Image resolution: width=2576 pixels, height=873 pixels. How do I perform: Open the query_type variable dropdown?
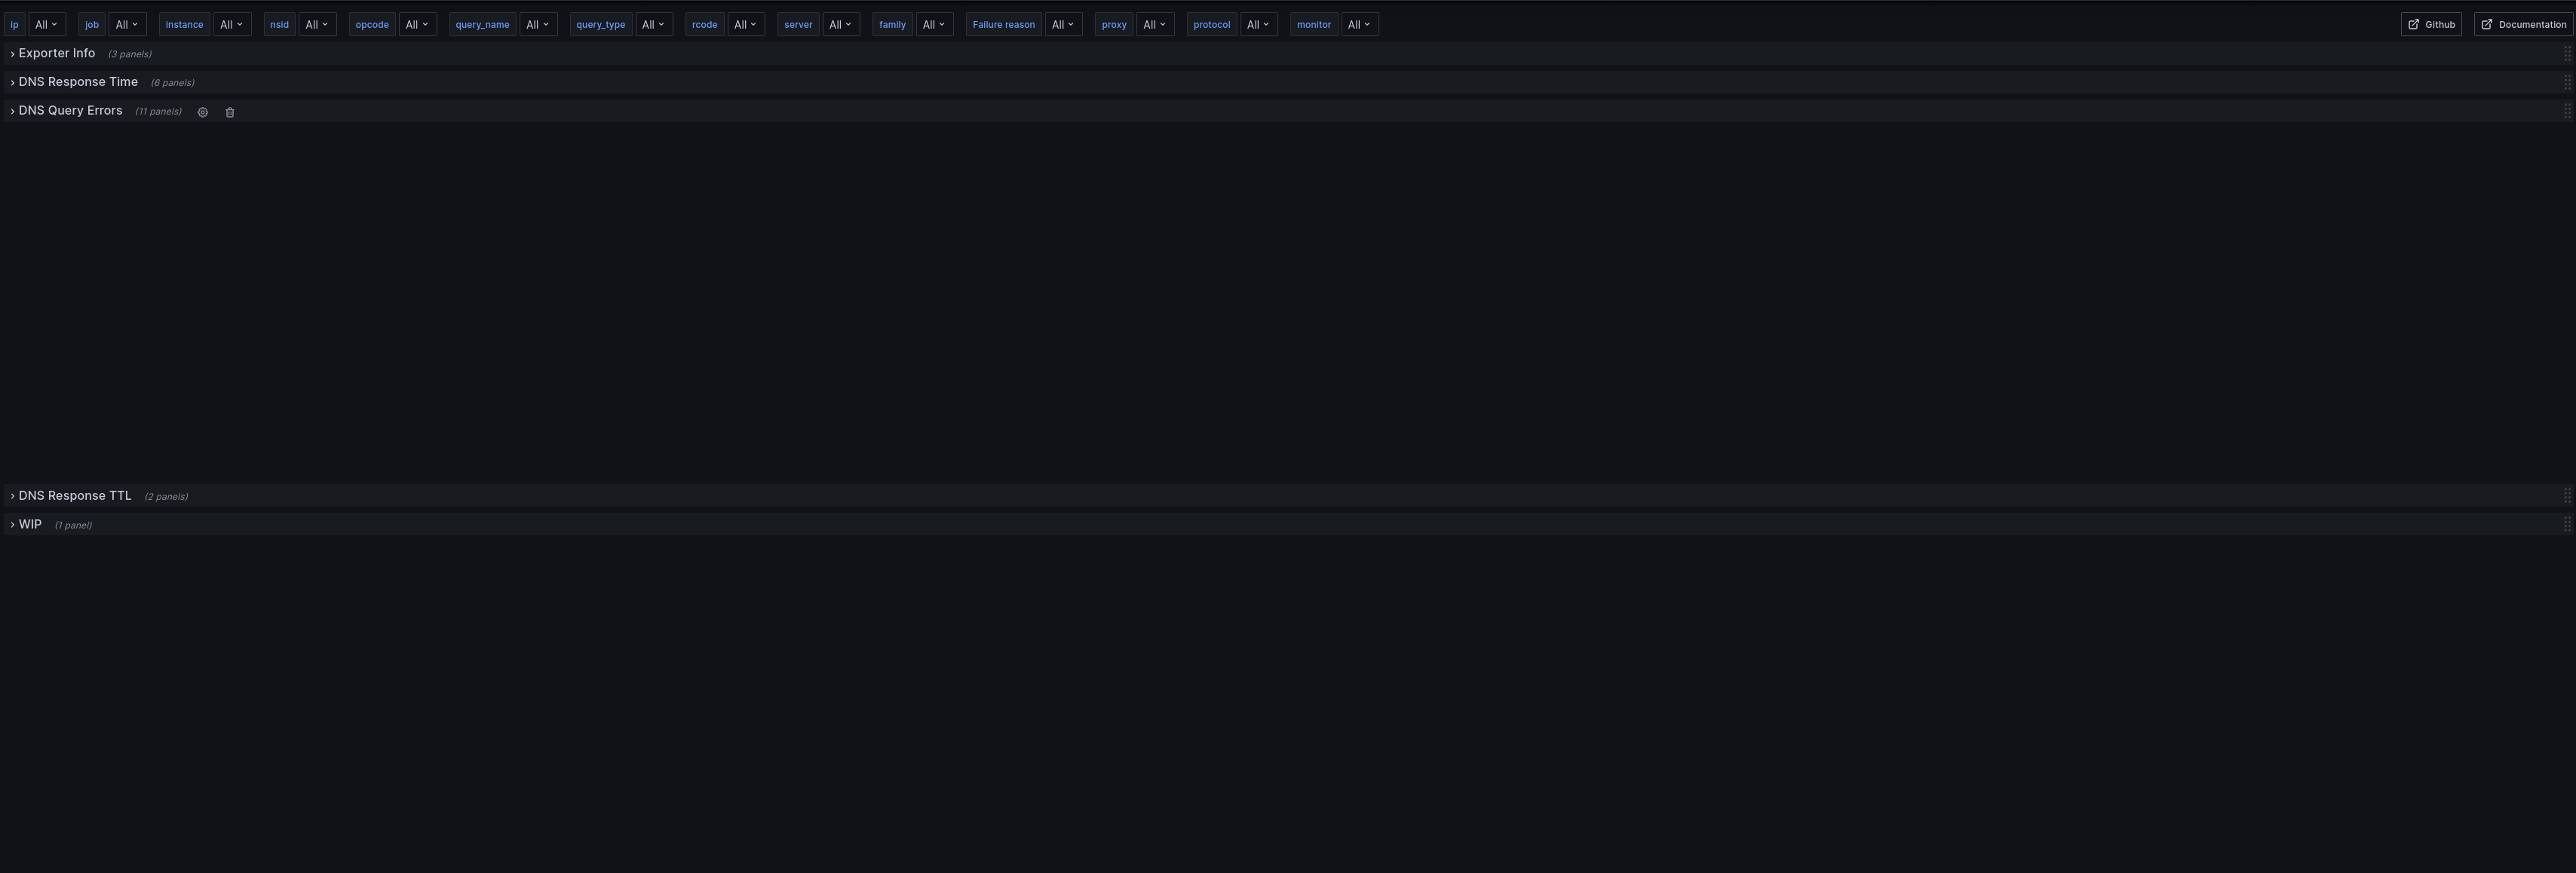point(653,24)
